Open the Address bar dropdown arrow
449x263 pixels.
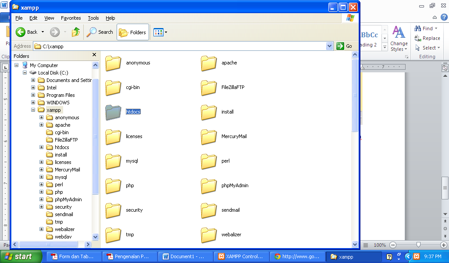[330, 46]
